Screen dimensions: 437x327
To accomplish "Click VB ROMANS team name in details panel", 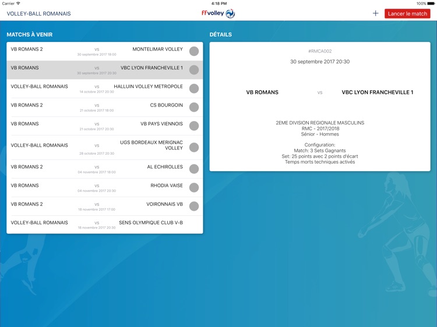I will [262, 92].
